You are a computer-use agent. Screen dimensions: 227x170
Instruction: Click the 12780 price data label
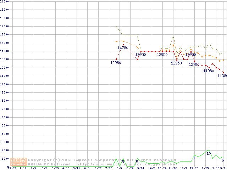pos(194,65)
